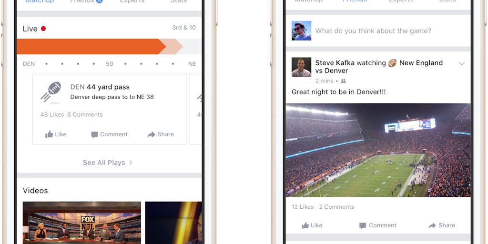
Task: Click the Share arrow icon on pass play
Action: [x=151, y=134]
